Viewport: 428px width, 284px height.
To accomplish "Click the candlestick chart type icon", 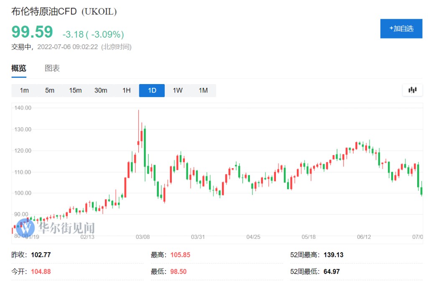I will click(413, 90).
